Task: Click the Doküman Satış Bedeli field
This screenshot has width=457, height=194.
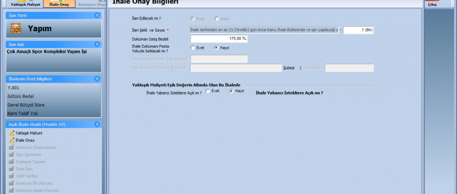Action: (219, 39)
